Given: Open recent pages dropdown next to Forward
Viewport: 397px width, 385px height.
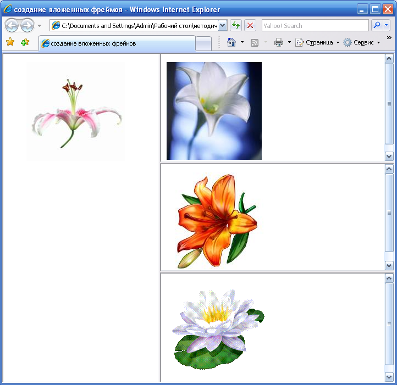Looking at the screenshot, I should pyautogui.click(x=39, y=26).
